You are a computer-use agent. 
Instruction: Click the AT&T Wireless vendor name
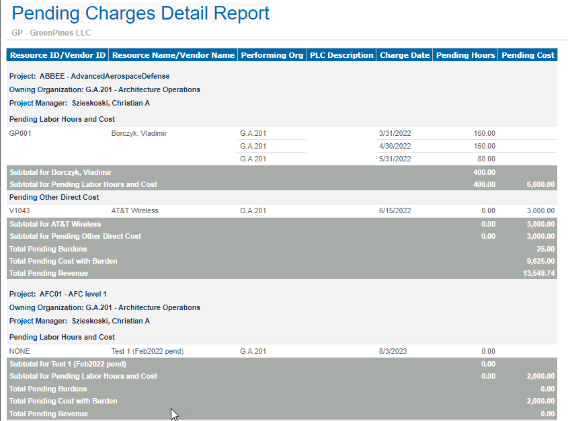[134, 210]
